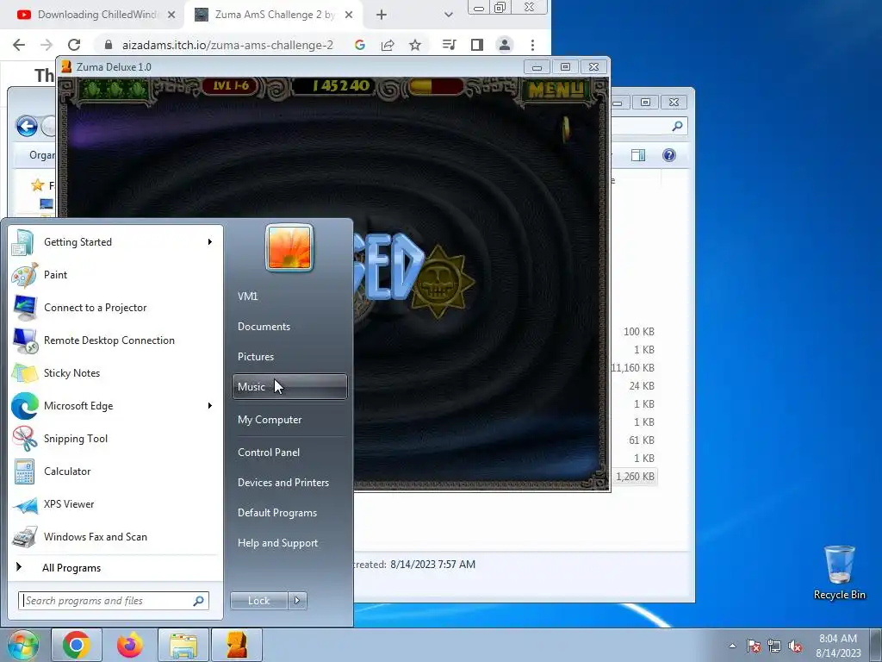Open Chrome tab search dropdown
This screenshot has width=882, height=662.
[448, 15]
